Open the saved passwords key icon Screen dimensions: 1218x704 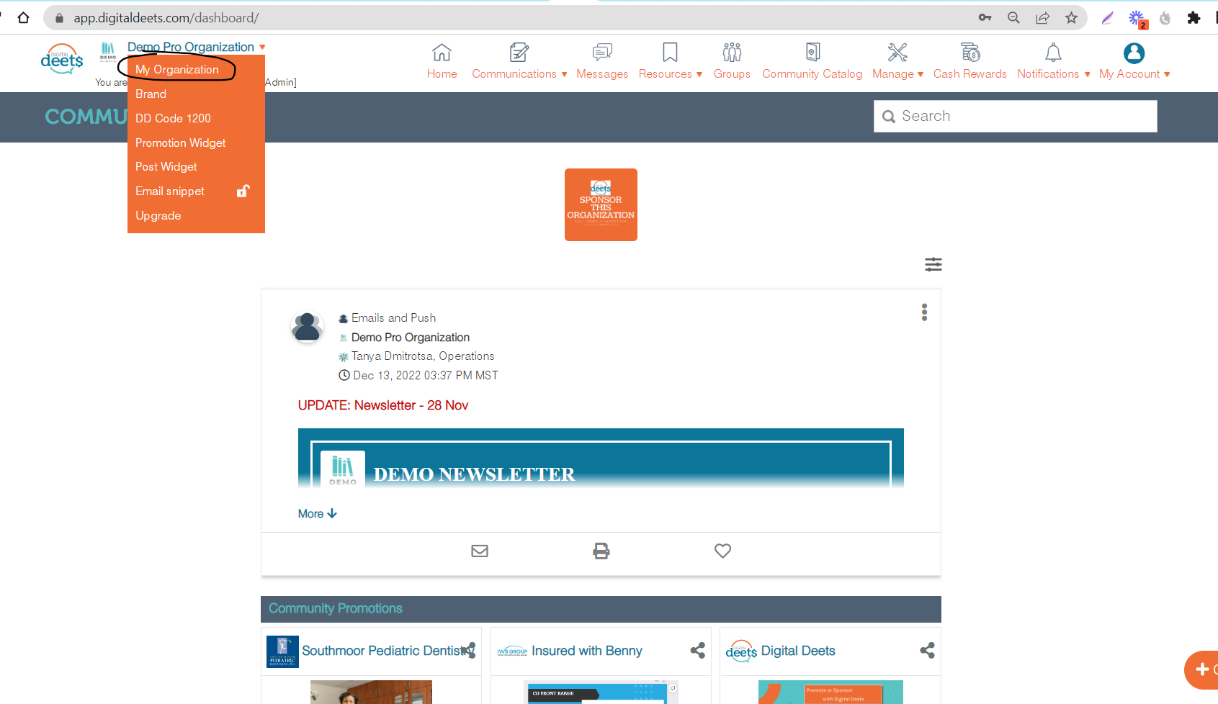click(x=985, y=17)
